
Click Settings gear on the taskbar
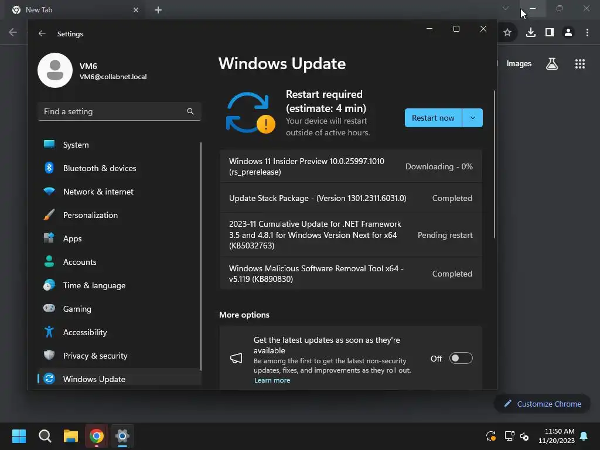(122, 436)
